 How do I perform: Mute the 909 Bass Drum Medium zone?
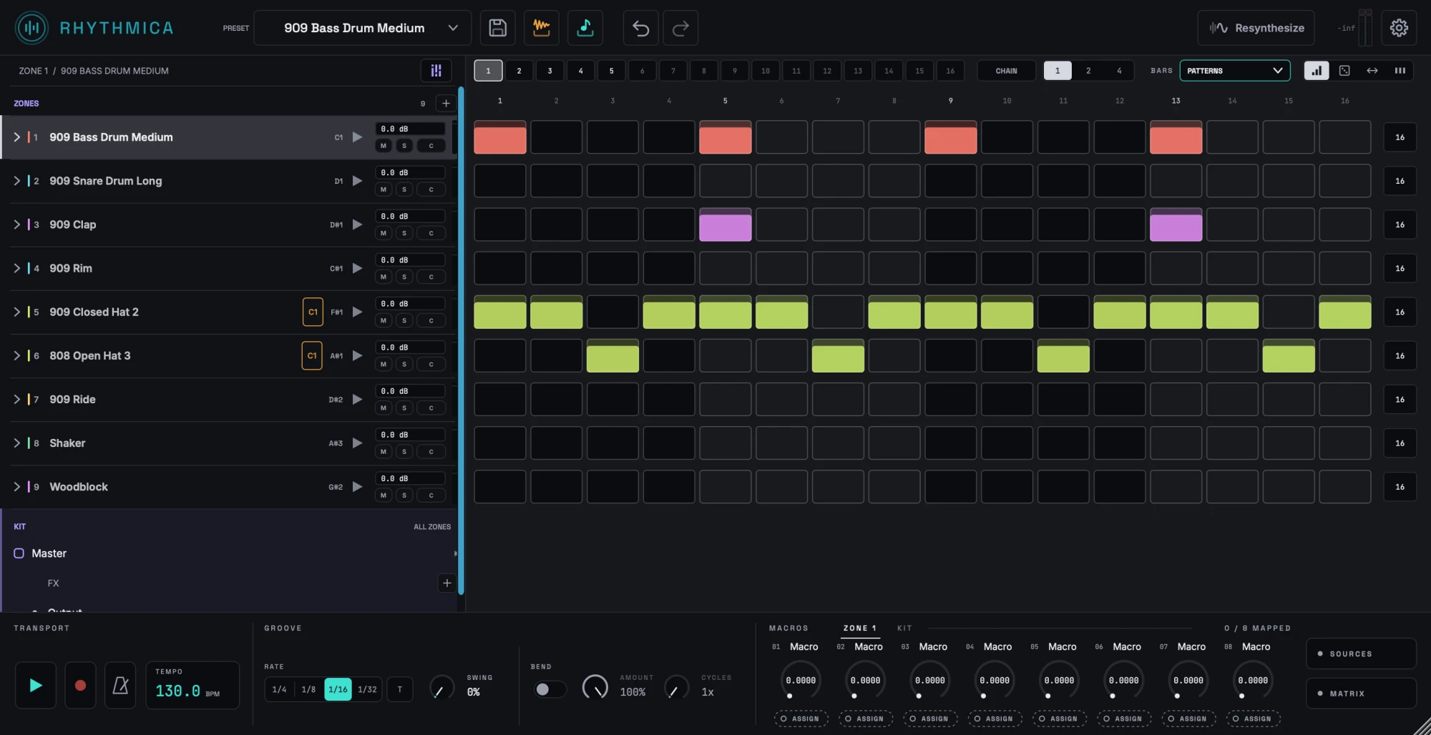(x=384, y=146)
